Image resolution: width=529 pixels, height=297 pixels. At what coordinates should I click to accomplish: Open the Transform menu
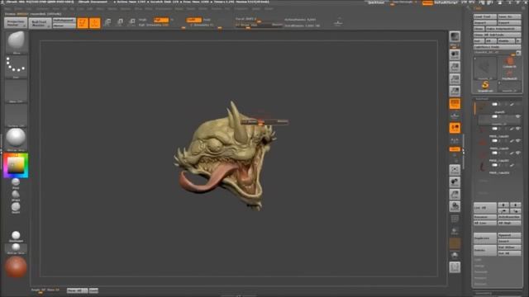tap(241, 9)
